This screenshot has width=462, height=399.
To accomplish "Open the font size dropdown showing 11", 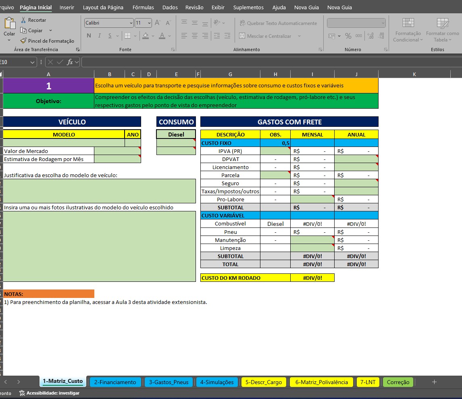I will pyautogui.click(x=149, y=23).
